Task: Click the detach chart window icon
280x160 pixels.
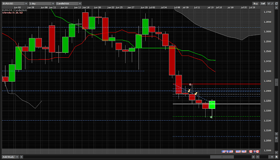Action: tap(276, 3)
